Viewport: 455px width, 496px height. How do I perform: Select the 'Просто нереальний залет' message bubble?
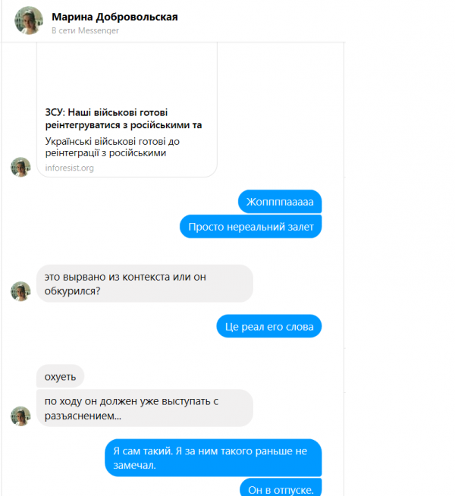point(251,227)
